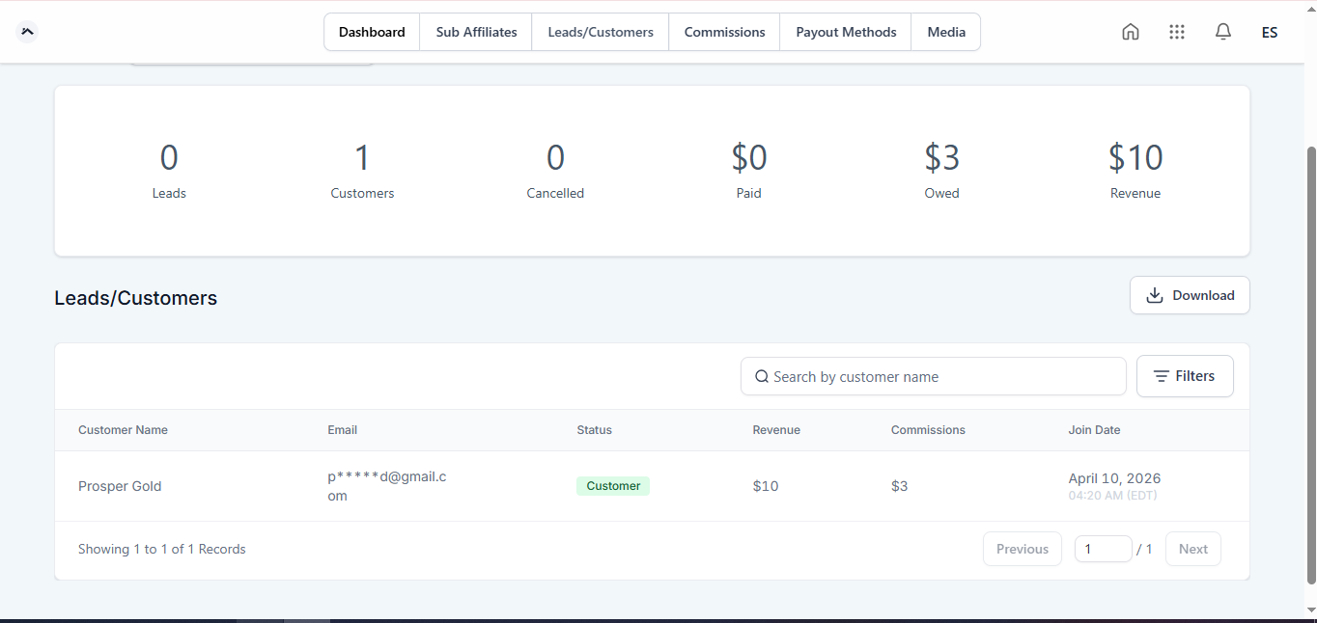Open the Media section
This screenshot has width=1317, height=623.
coord(945,31)
